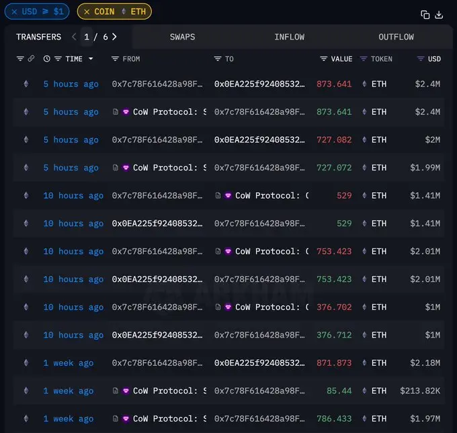Open recipient 0x0EA225f92408532 in $2.4M red row

pyautogui.click(x=259, y=84)
